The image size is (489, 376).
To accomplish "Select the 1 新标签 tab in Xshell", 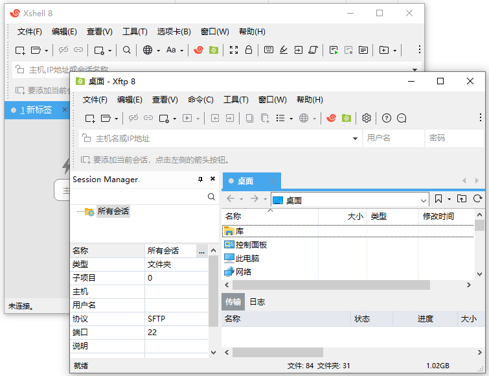I will 36,110.
